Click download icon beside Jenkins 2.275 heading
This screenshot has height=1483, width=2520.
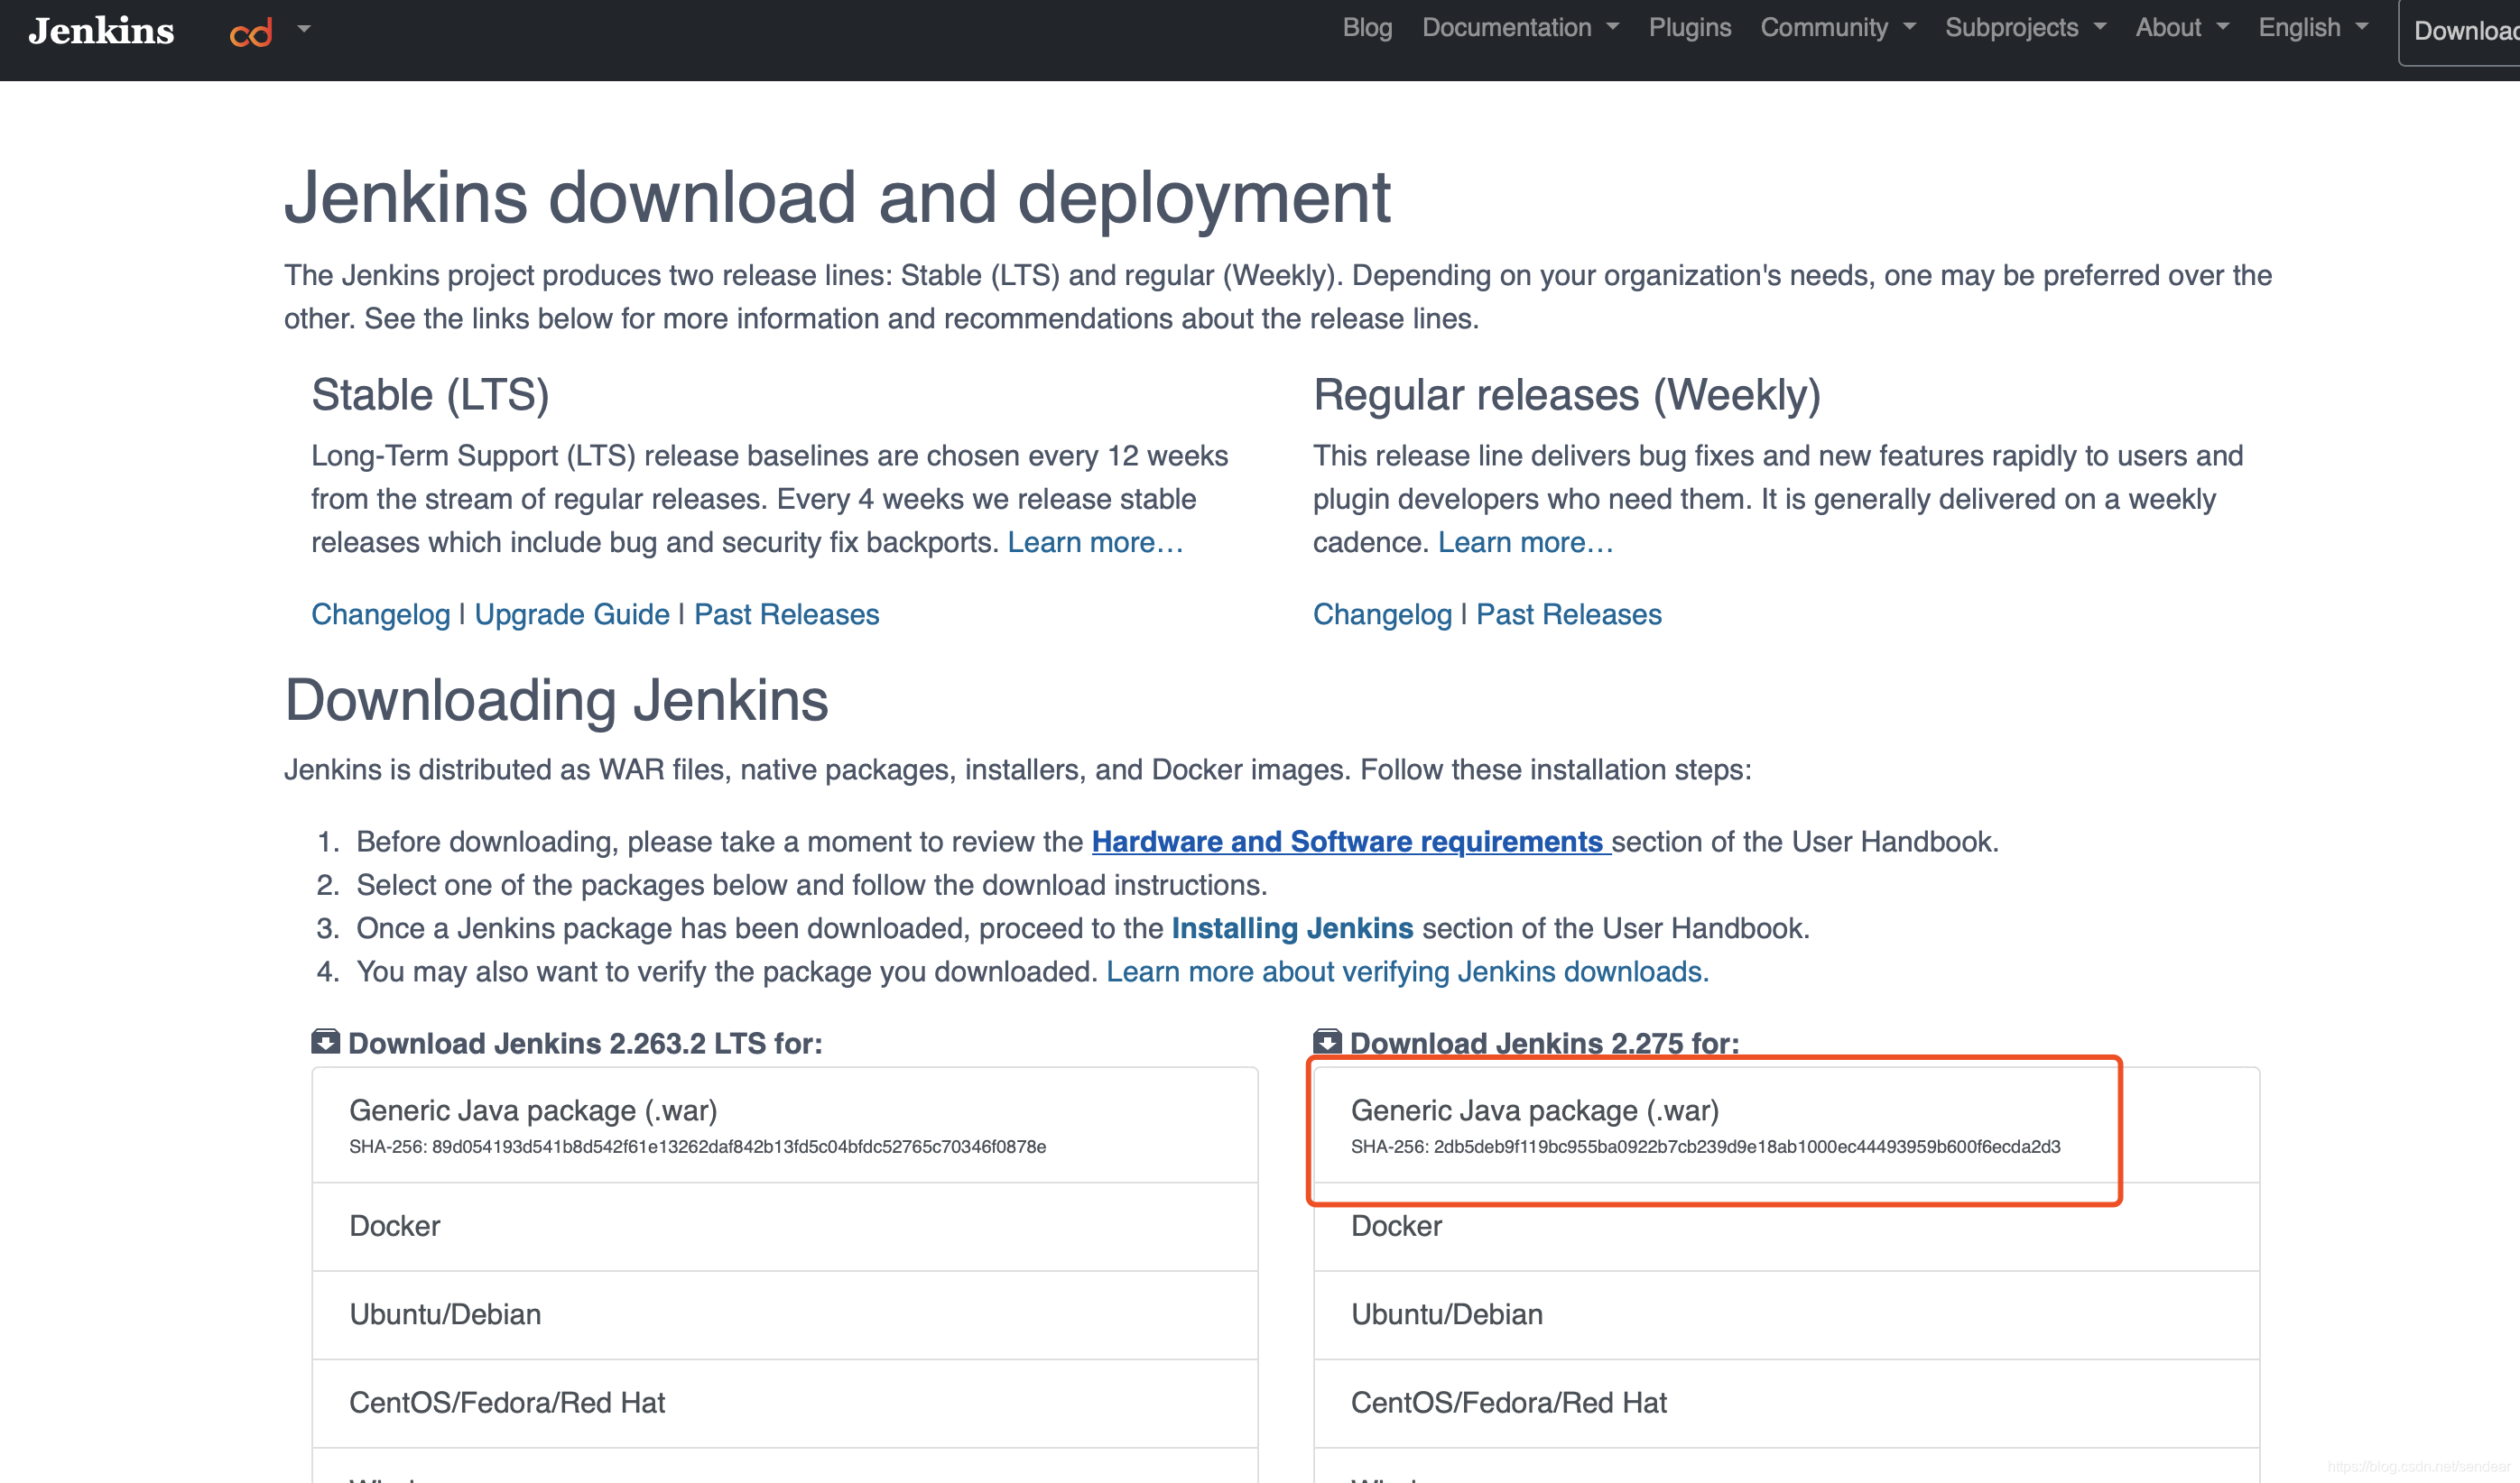pos(1327,1042)
